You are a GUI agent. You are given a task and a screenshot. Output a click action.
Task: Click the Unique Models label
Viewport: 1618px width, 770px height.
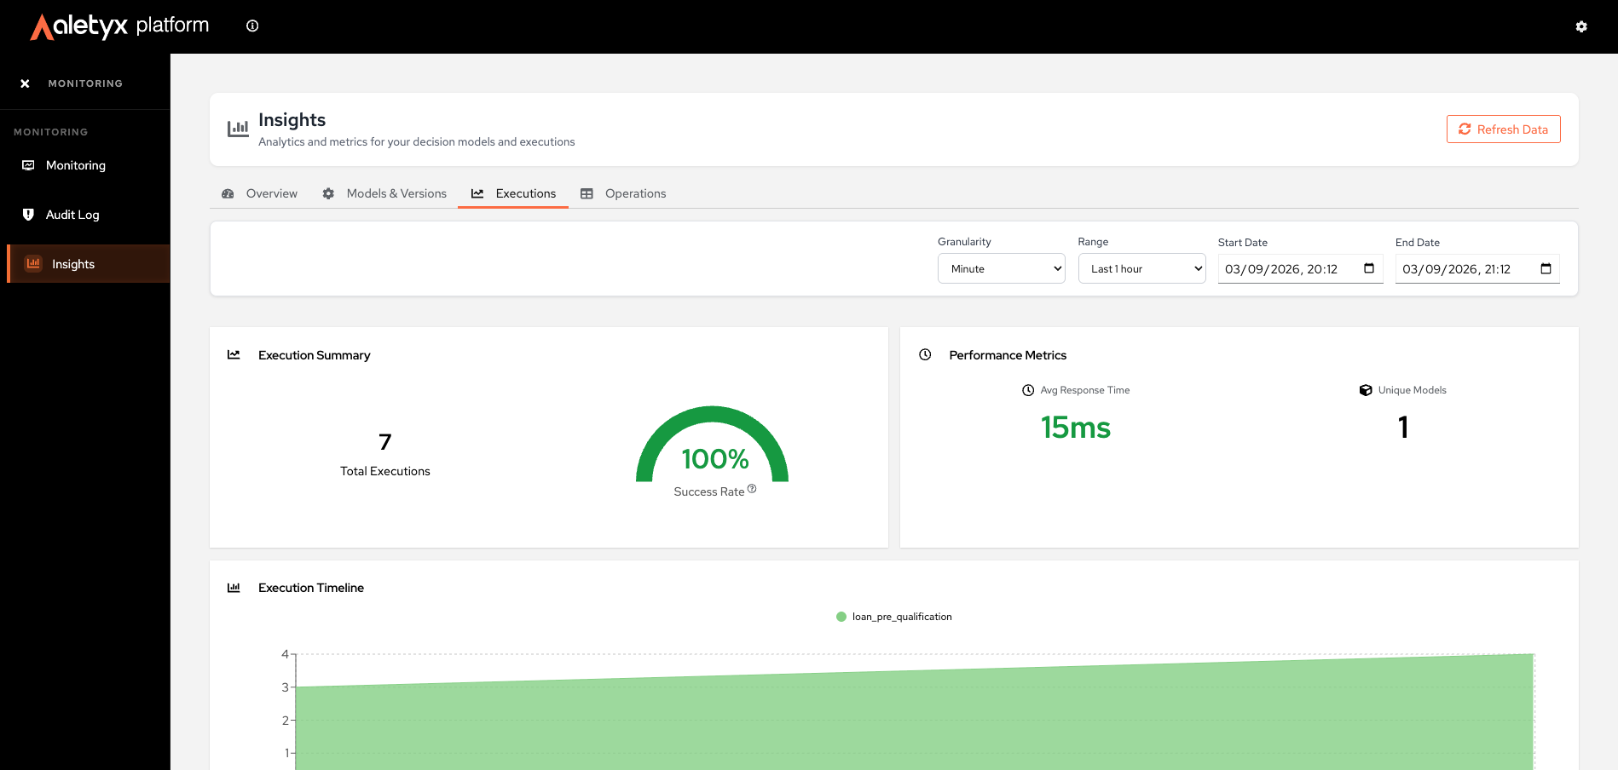(x=1413, y=390)
